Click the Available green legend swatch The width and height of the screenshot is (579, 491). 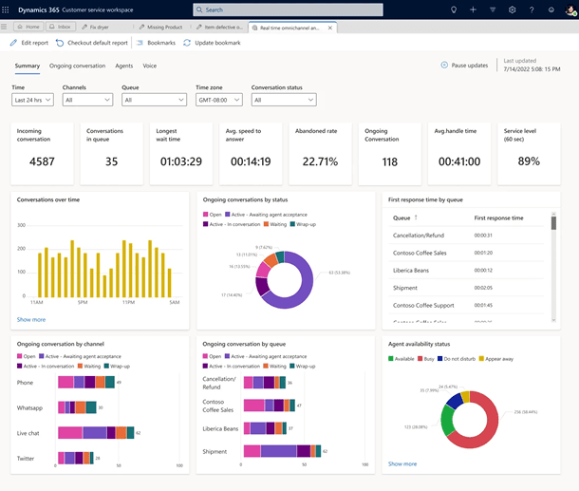point(391,359)
